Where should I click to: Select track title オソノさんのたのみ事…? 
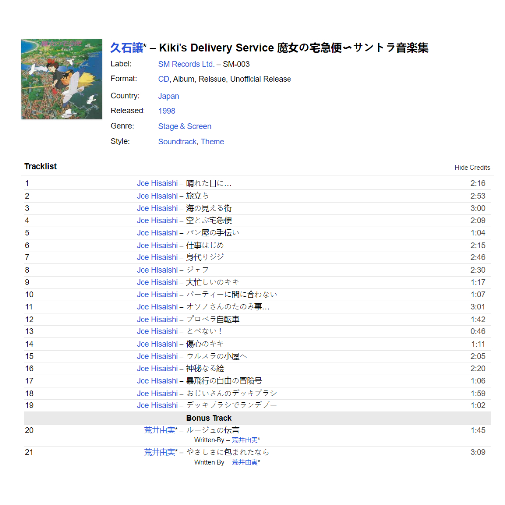point(228,307)
